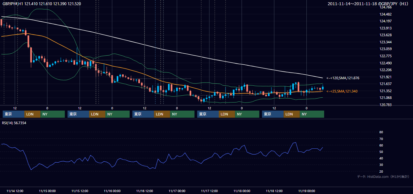Screen dimensions: 413x194
Task: Click price axis label 123.628
Action: tap(386, 35)
